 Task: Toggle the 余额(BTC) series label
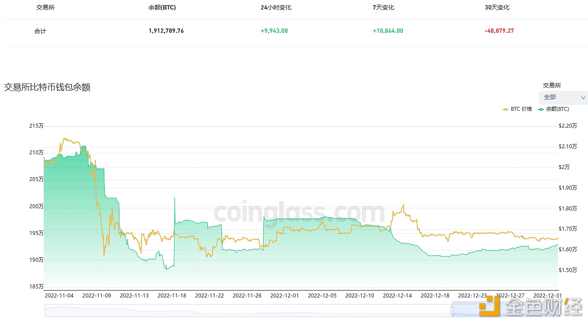[557, 109]
